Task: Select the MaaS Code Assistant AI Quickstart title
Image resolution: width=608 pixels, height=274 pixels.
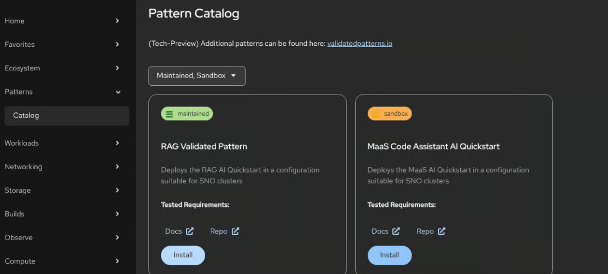Action: pos(433,146)
